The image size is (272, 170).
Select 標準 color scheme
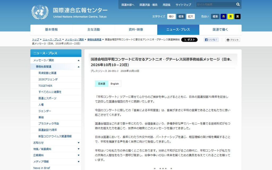(215, 16)
